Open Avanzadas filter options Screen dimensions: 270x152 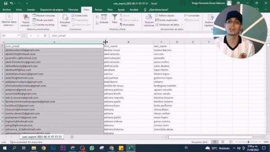[127, 25]
